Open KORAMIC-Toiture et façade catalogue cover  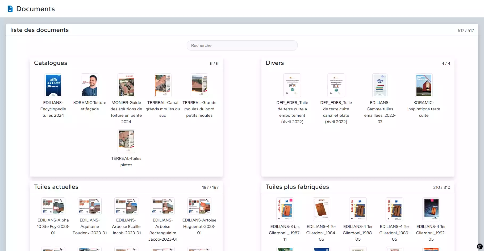(90, 85)
